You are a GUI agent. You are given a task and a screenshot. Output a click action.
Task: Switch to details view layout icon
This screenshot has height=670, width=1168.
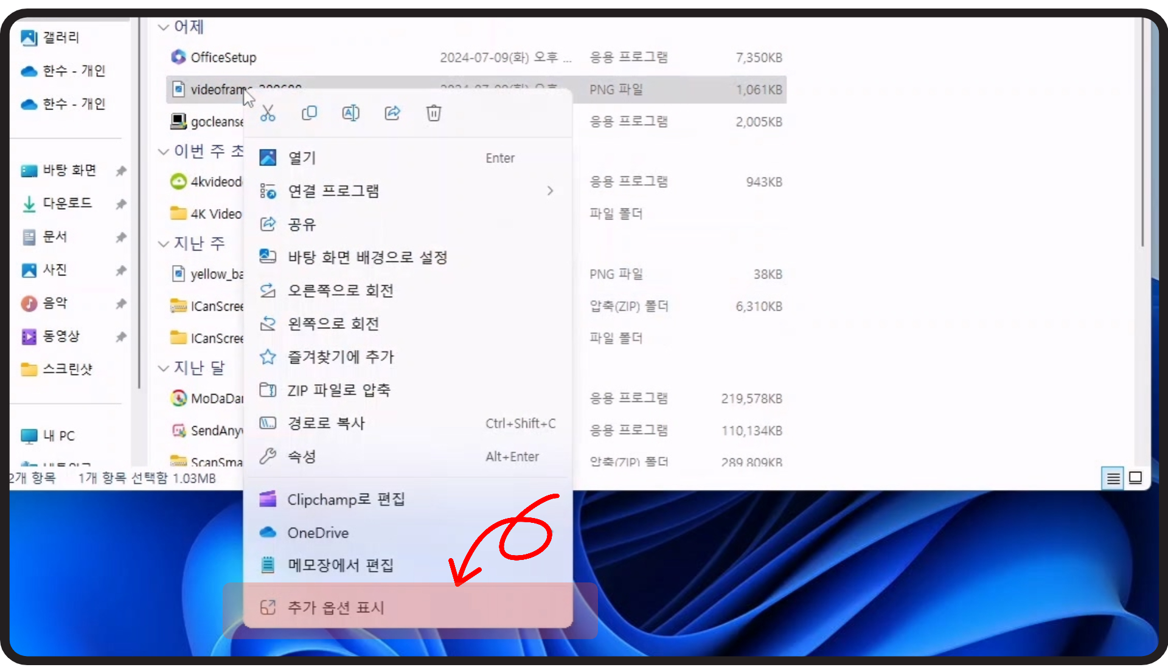tap(1113, 478)
